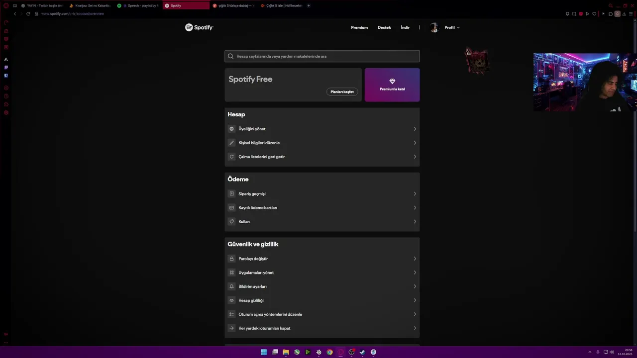Click the chevron on Üyeliğini yönet row
The image size is (637, 358).
(415, 129)
